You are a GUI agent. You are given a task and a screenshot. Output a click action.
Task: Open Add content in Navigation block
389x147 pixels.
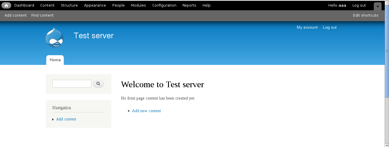point(66,119)
